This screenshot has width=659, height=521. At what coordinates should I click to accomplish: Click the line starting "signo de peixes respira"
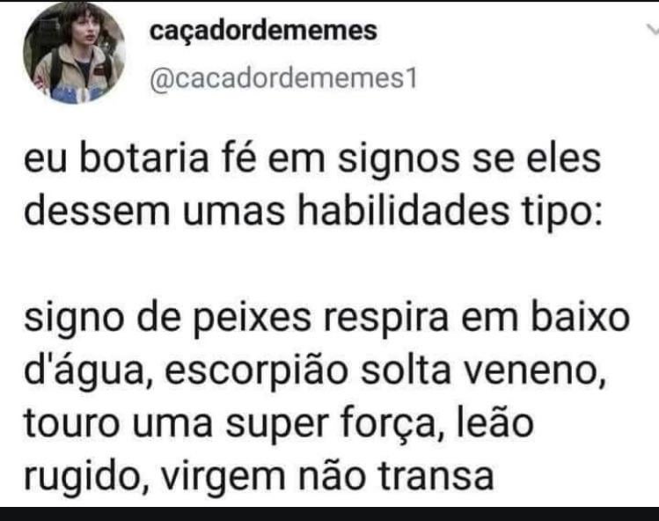click(x=326, y=319)
